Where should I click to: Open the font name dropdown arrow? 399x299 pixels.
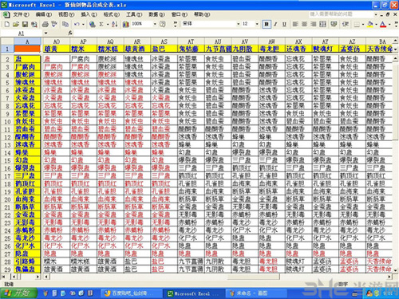[239, 24]
